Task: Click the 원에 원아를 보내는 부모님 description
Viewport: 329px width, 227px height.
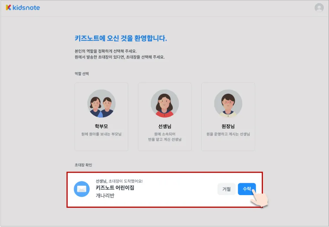Action: [x=101, y=134]
